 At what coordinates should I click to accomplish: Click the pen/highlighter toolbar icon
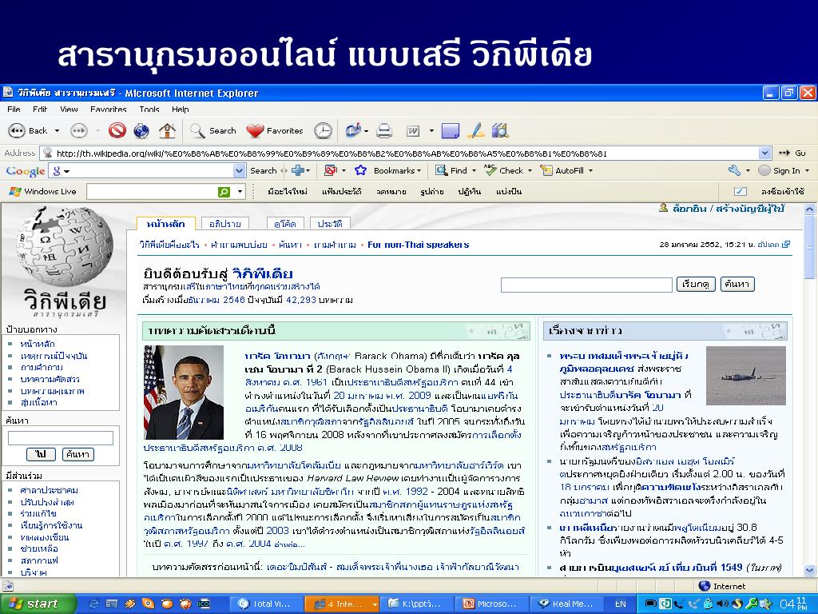pyautogui.click(x=476, y=130)
